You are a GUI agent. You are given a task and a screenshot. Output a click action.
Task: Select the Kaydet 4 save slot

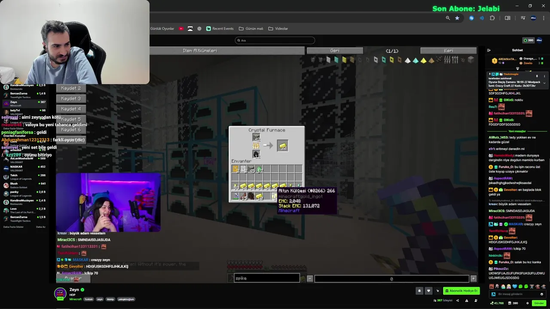71,109
